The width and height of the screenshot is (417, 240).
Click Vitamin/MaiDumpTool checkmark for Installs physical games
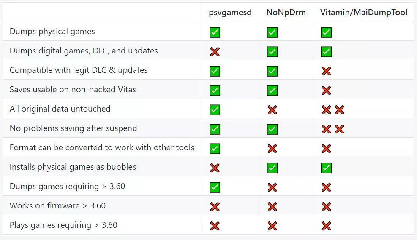pos(326,168)
